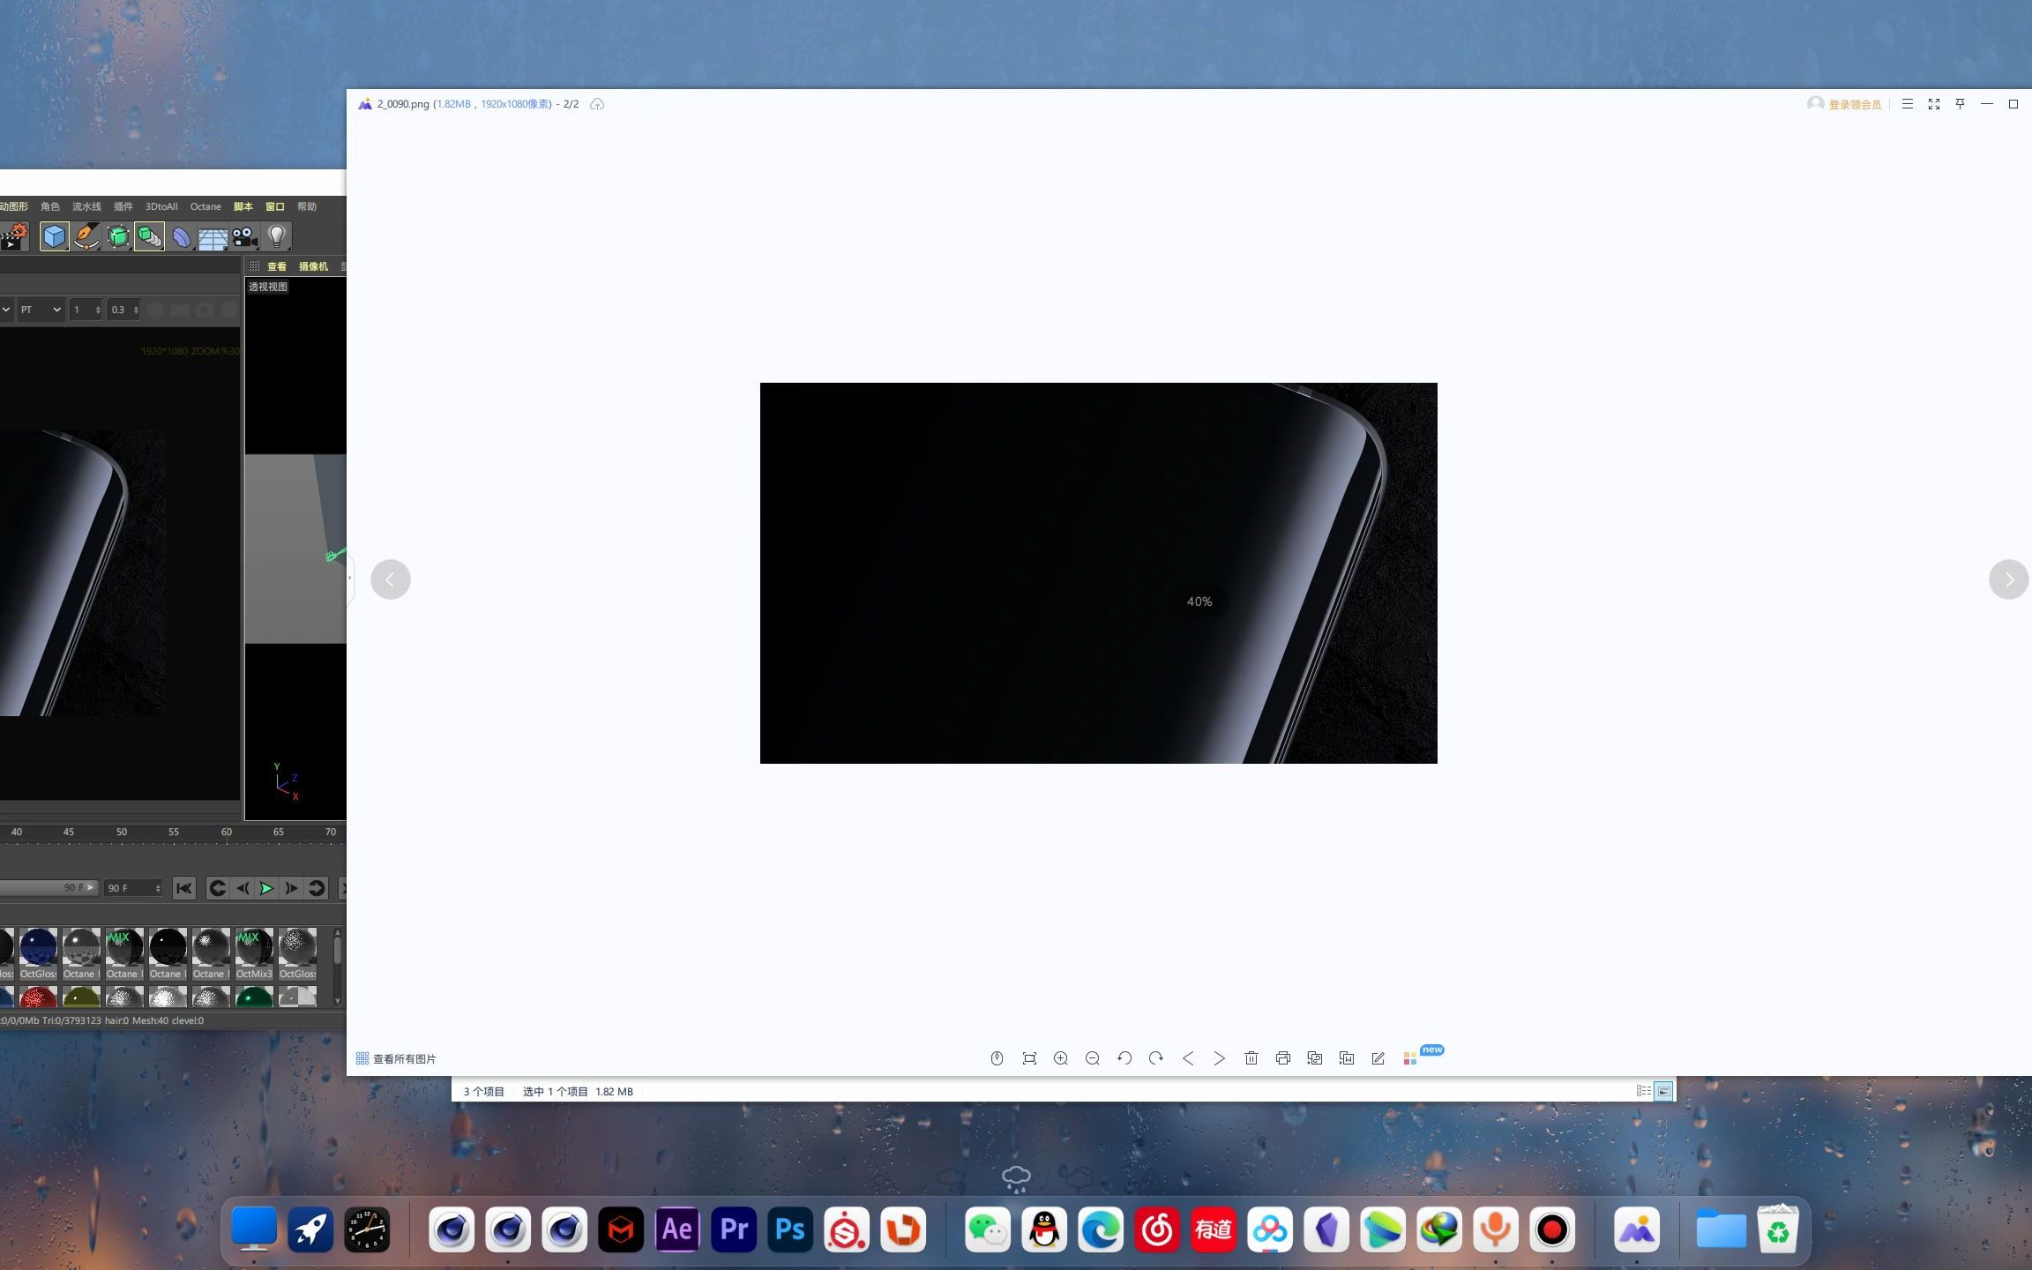2032x1270 pixels.
Task: Open the PT kernel dropdown
Action: point(41,310)
